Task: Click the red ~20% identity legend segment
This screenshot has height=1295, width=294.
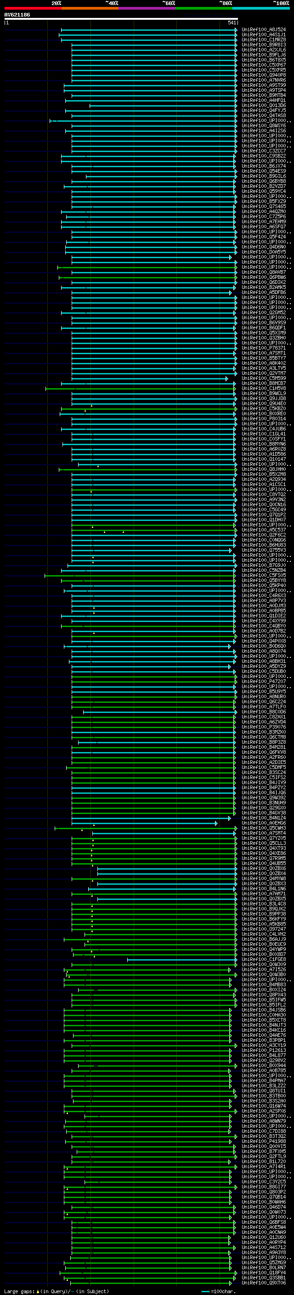Action: (x=33, y=8)
